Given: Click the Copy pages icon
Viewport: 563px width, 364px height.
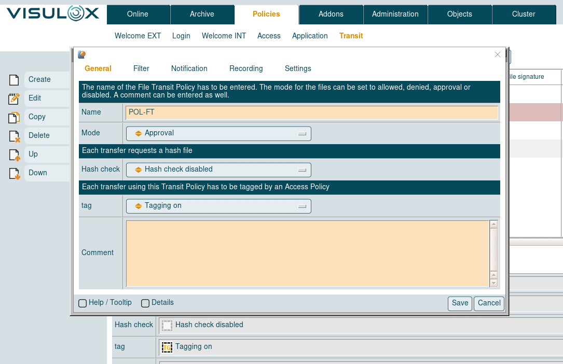Looking at the screenshot, I should pos(14,117).
